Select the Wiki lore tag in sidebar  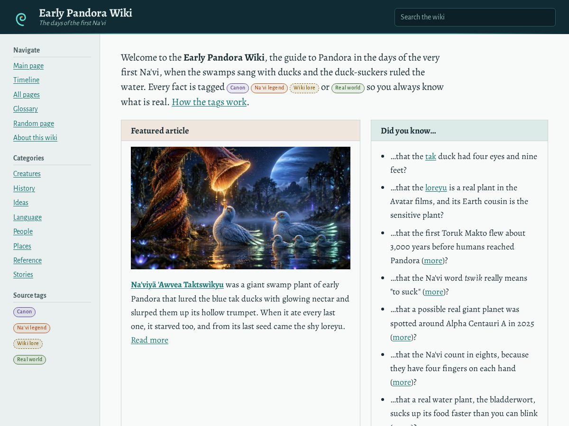click(x=28, y=344)
